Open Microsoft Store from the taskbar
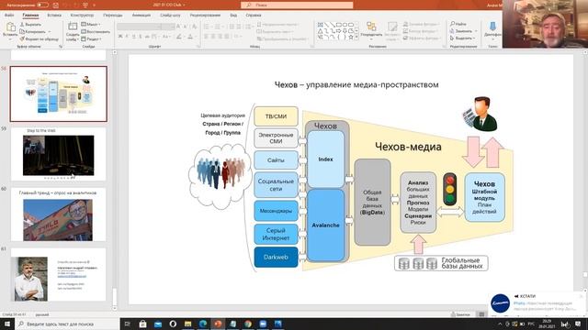Image resolution: width=588 pixels, height=330 pixels. tap(142, 324)
